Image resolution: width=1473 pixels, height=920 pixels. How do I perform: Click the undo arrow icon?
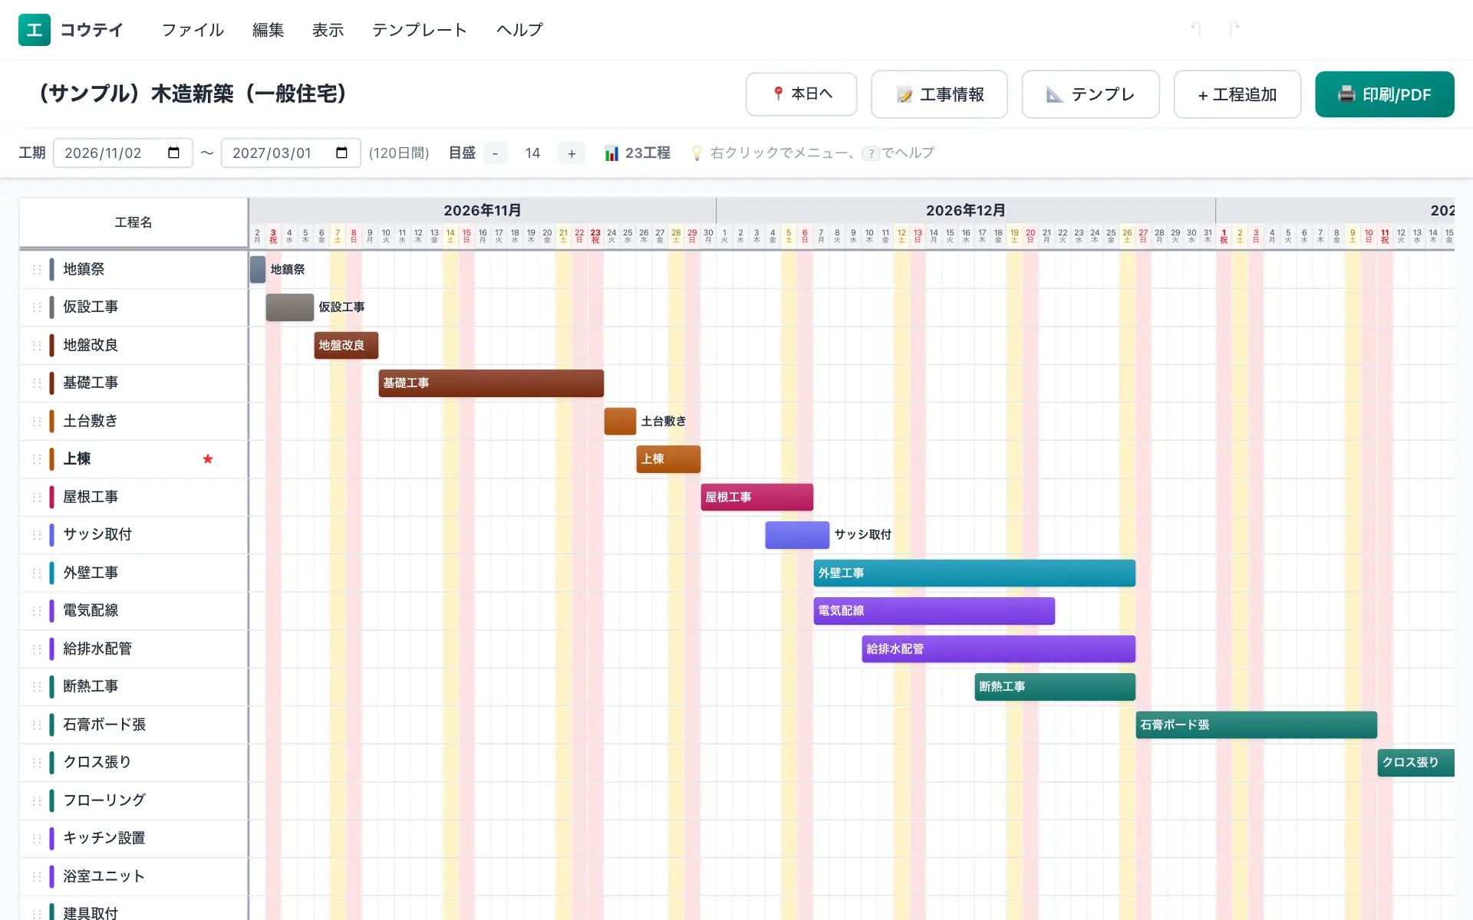(1195, 29)
